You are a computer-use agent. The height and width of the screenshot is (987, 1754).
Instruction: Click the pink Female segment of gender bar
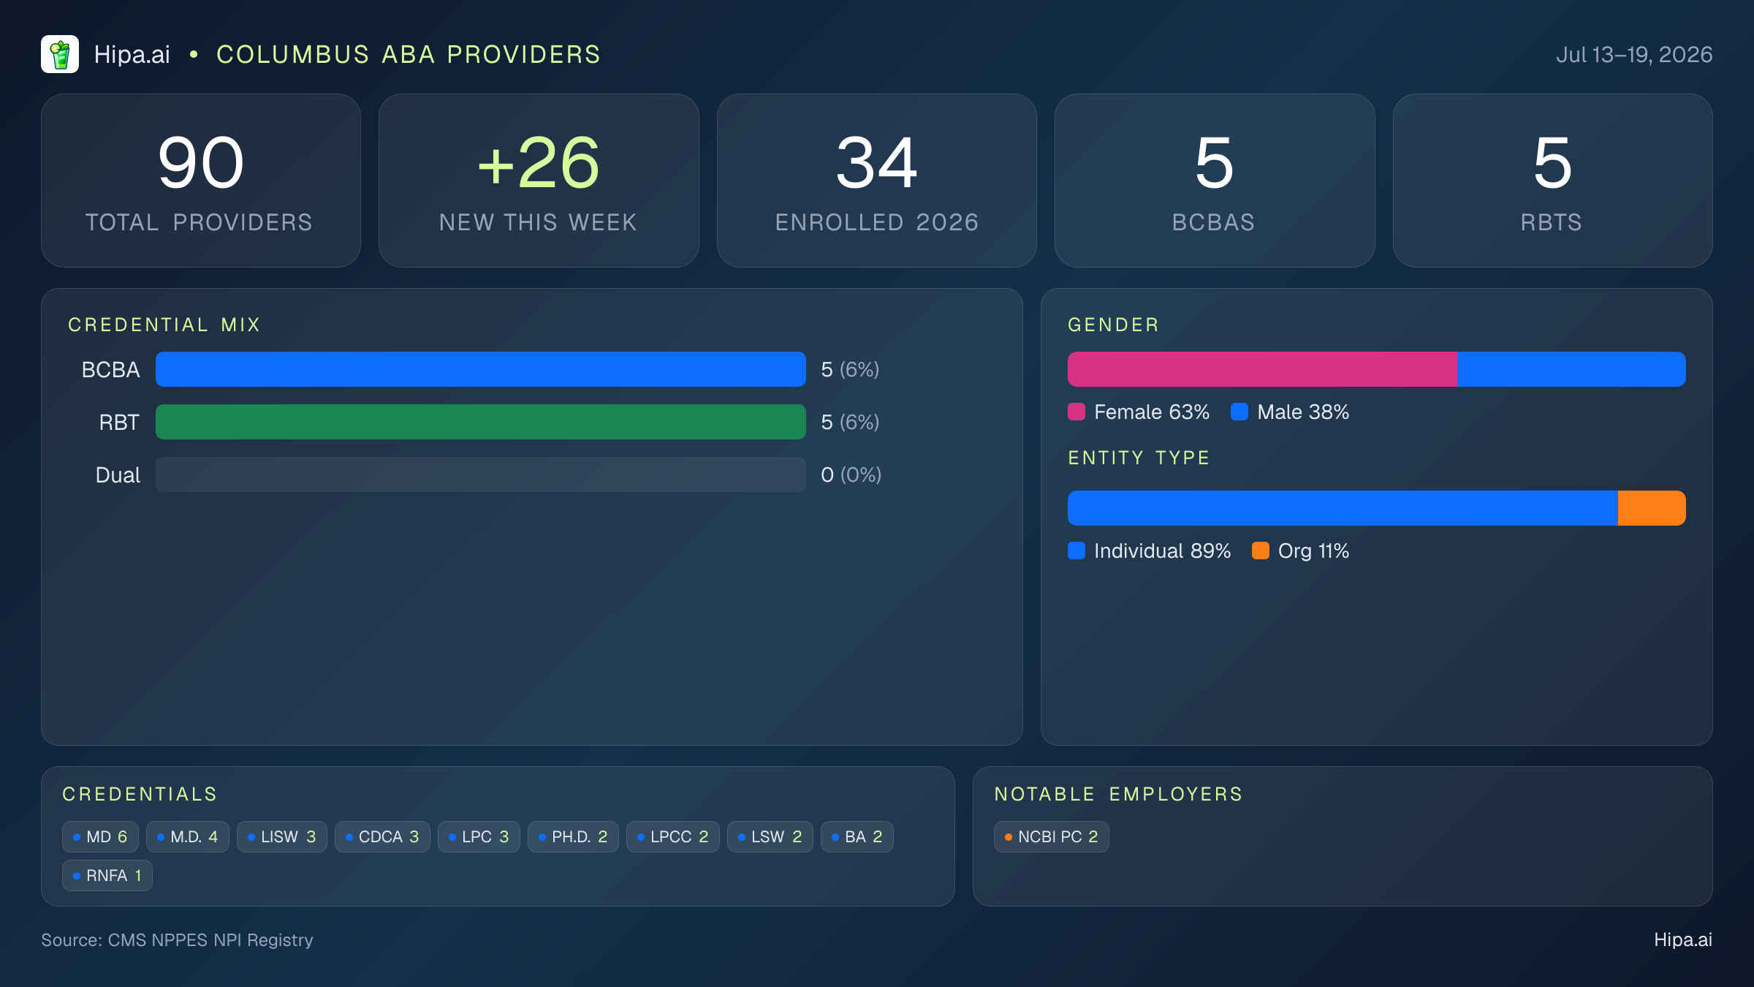click(1262, 369)
